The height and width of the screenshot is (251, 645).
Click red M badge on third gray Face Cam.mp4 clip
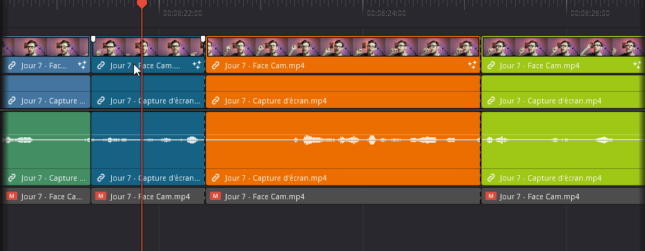click(215, 197)
